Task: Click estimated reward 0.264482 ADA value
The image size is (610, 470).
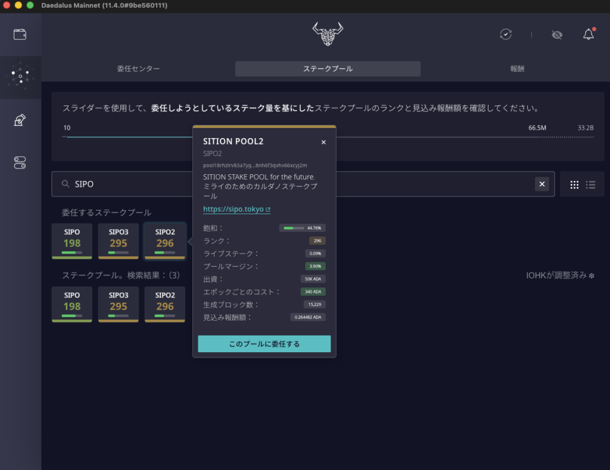Action: point(308,317)
